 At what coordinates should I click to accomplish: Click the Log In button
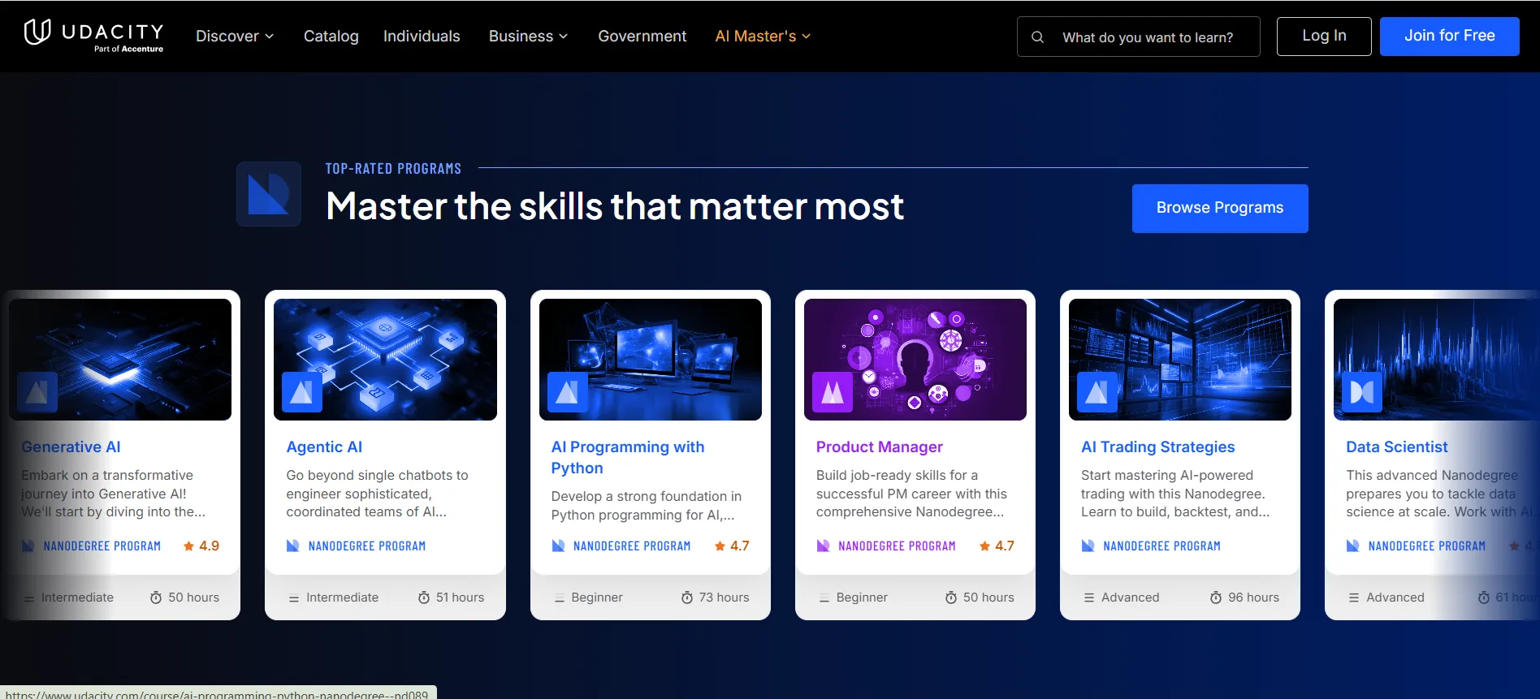click(x=1324, y=36)
